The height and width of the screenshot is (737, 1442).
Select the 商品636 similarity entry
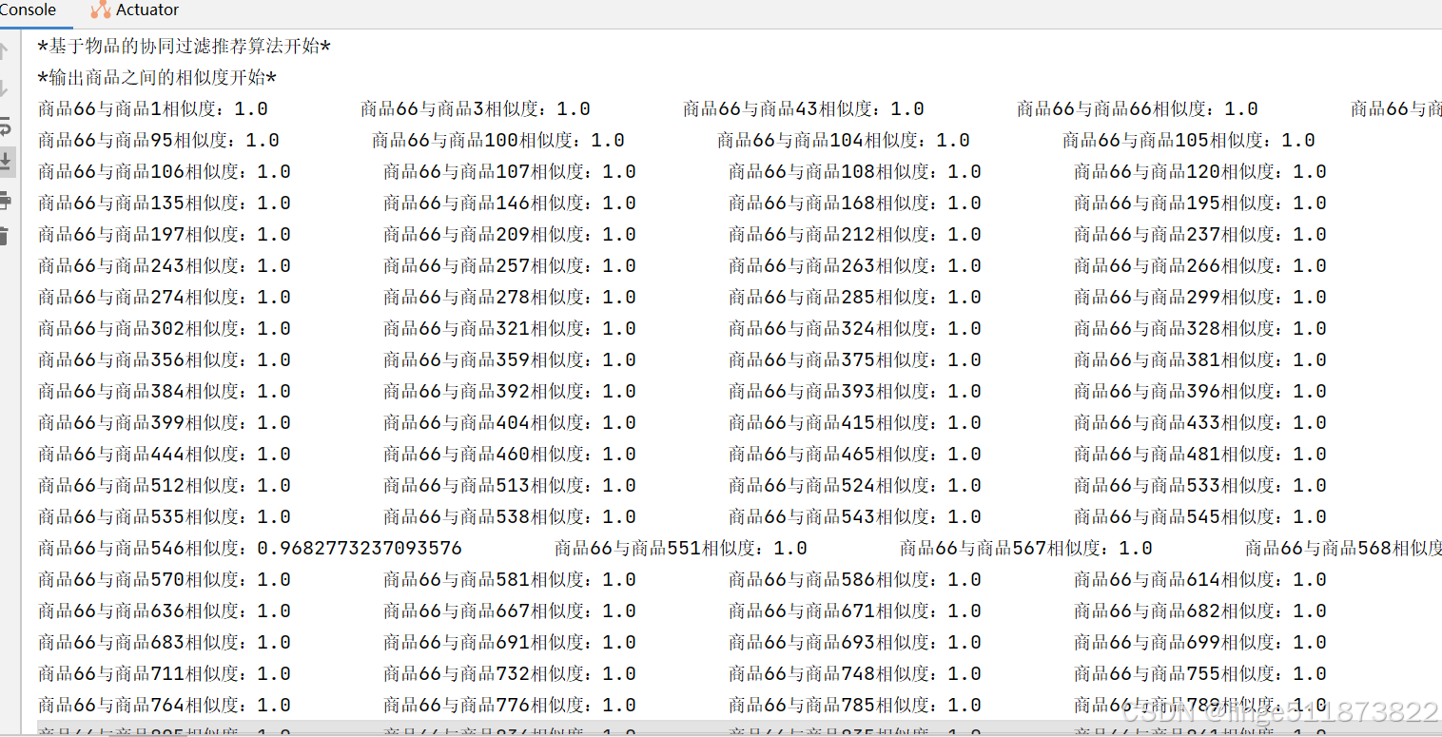[165, 611]
